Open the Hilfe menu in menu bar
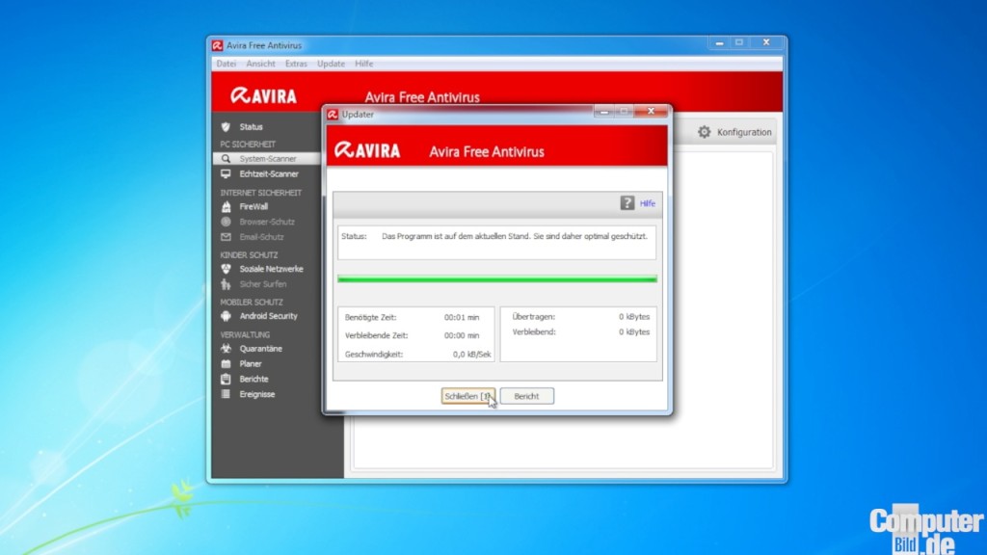The height and width of the screenshot is (555, 987). (363, 64)
